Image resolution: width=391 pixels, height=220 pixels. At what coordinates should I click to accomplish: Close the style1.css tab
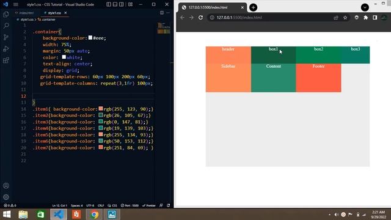pyautogui.click(x=65, y=13)
